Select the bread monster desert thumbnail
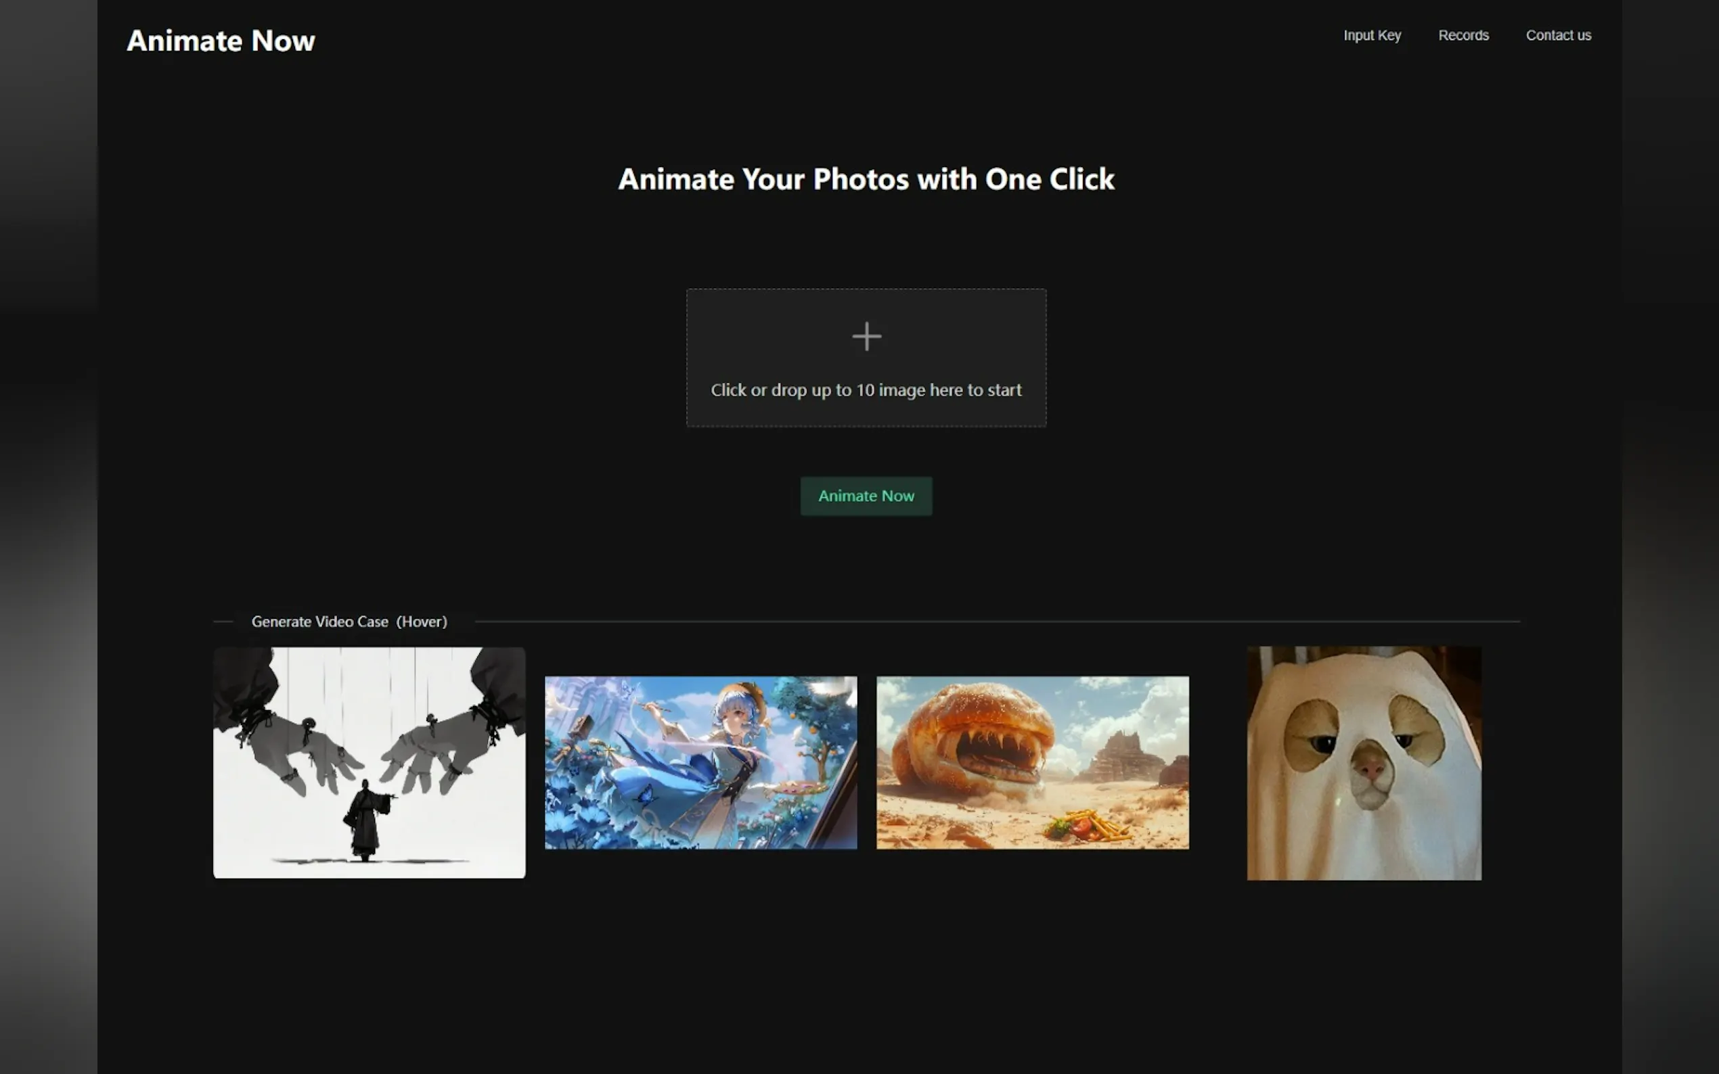 click(1032, 762)
